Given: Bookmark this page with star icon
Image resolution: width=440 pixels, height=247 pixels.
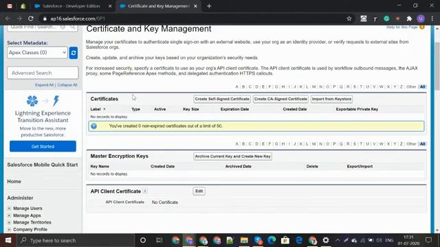Looking at the screenshot, I should [349, 19].
